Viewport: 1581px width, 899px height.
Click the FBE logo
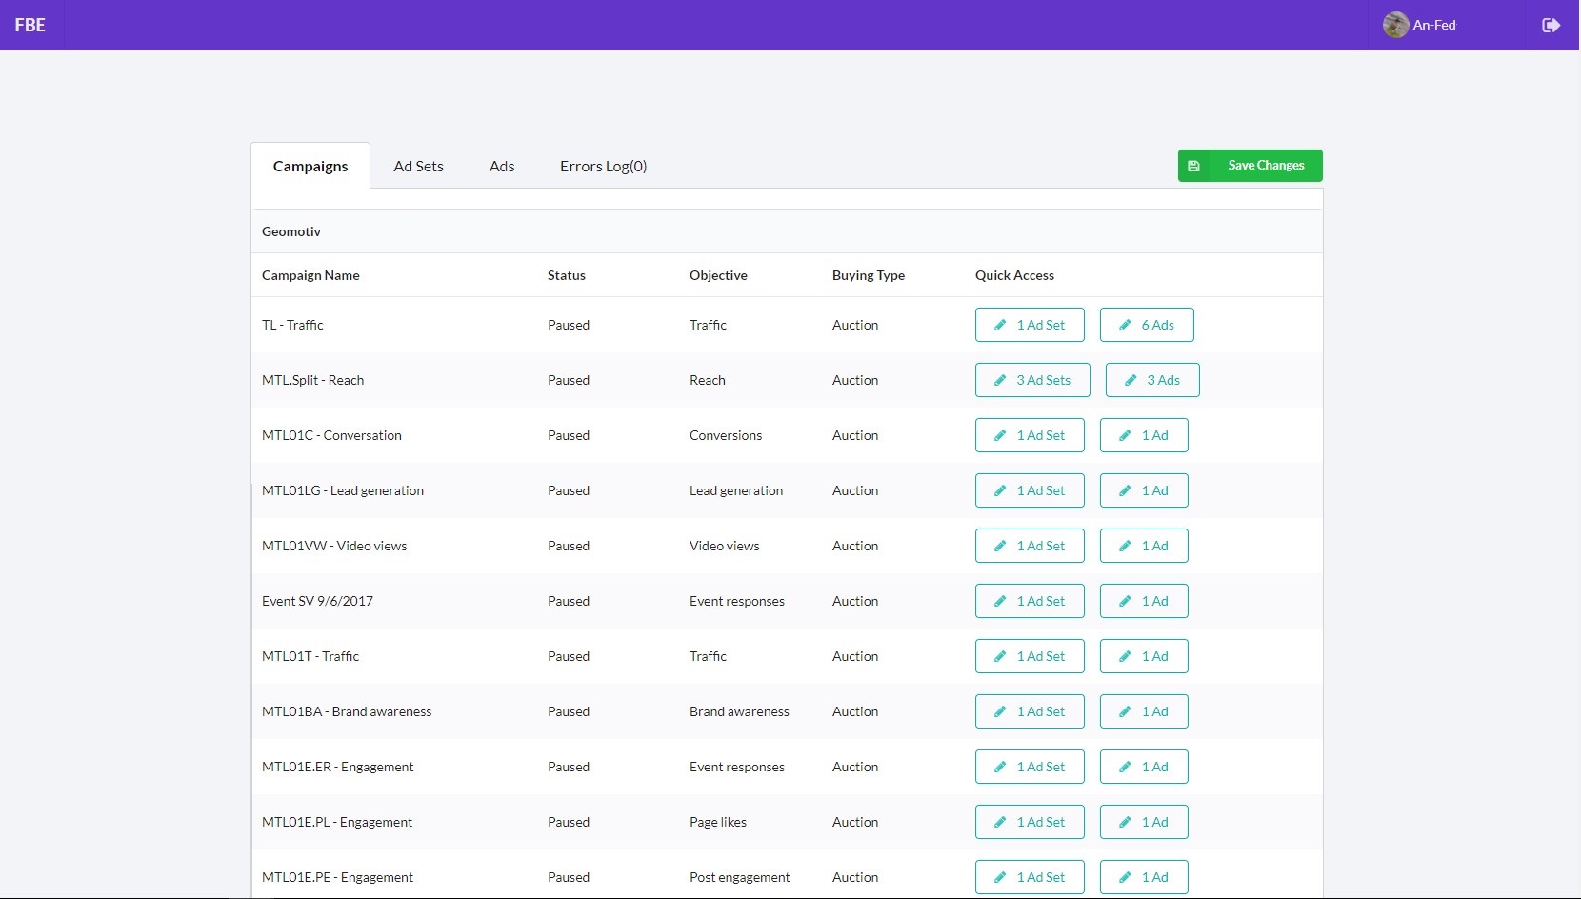coord(30,26)
